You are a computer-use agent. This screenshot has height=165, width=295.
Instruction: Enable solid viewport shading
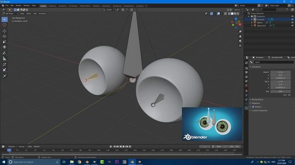pos(232,14)
